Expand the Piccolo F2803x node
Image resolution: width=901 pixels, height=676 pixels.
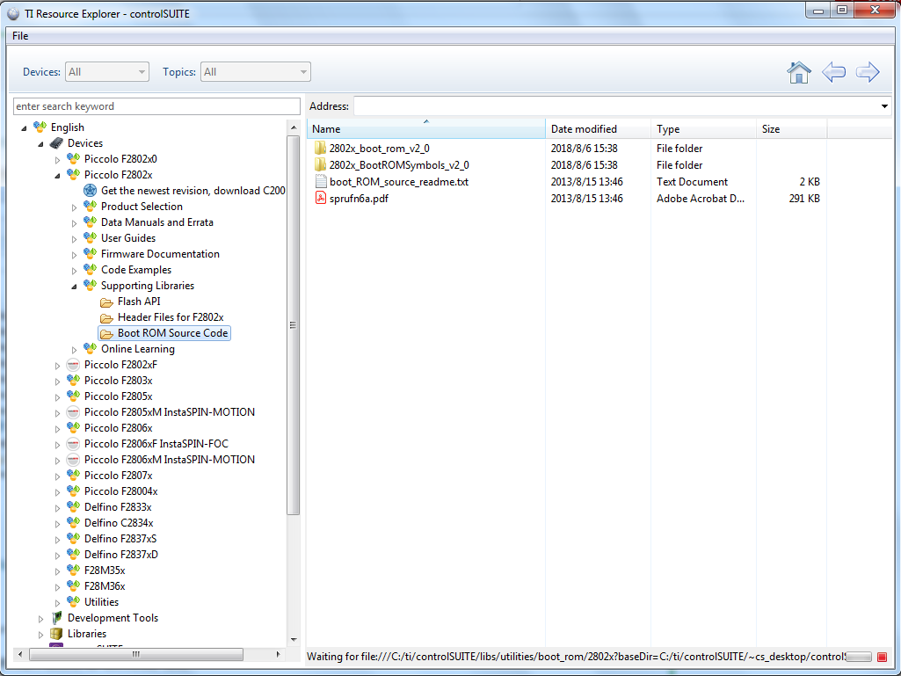pos(57,382)
